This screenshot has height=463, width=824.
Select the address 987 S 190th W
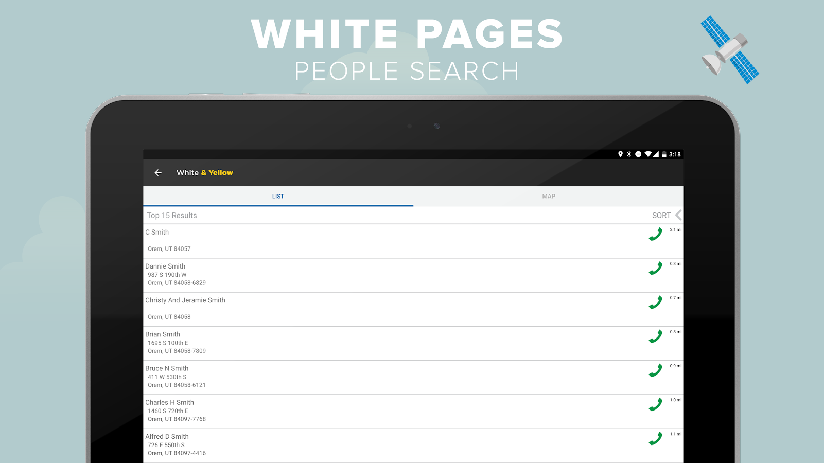click(167, 275)
